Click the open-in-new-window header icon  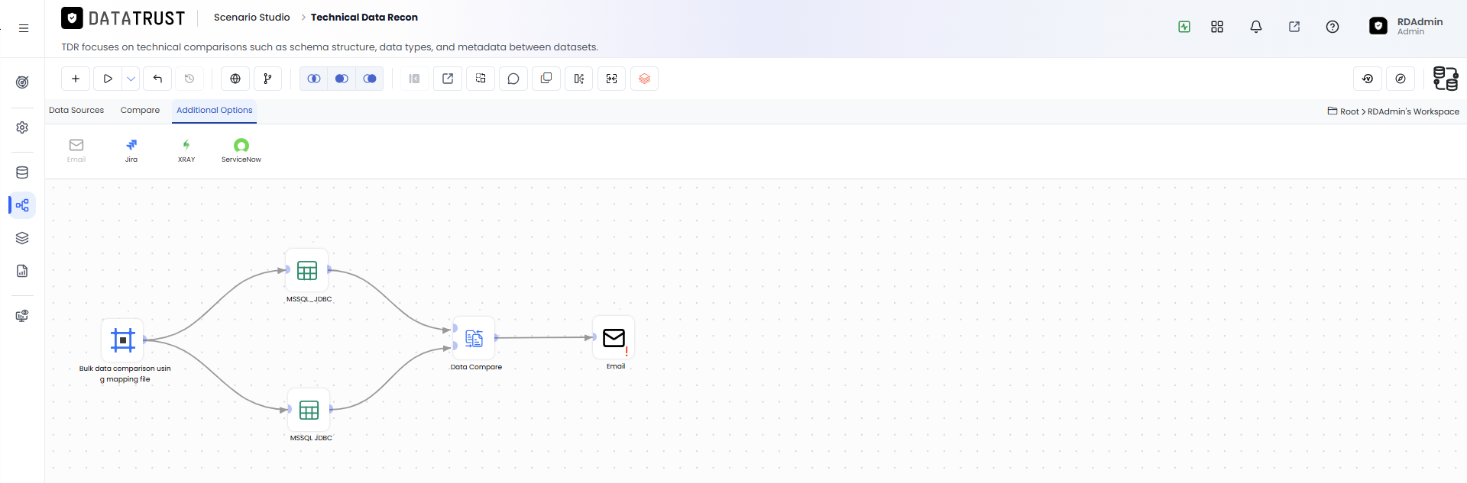pyautogui.click(x=1294, y=27)
